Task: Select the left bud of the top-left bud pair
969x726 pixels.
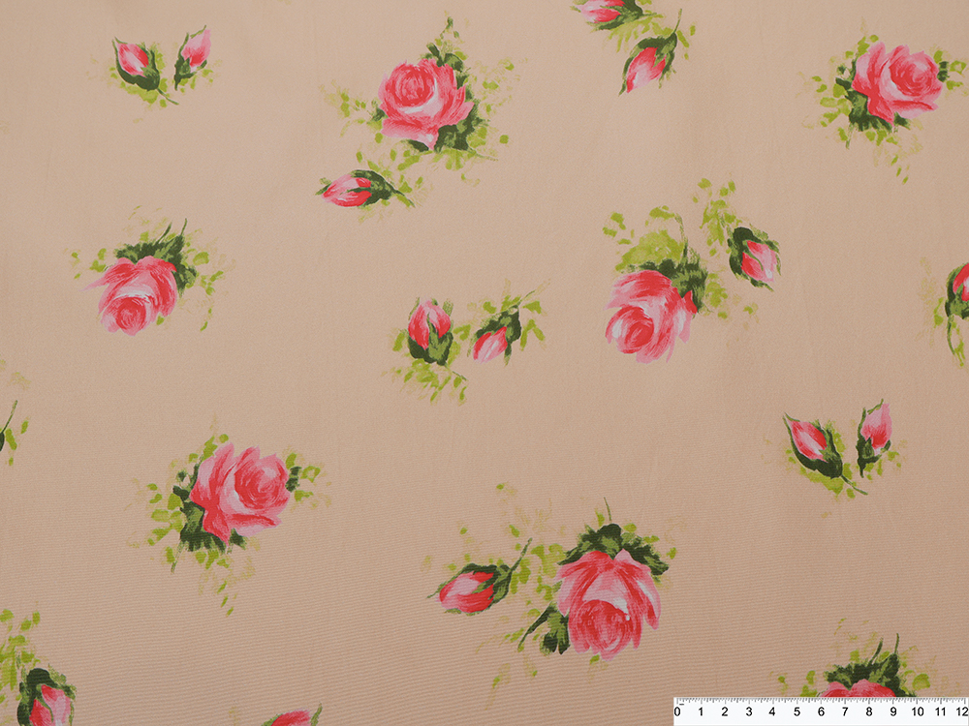Action: [x=134, y=62]
